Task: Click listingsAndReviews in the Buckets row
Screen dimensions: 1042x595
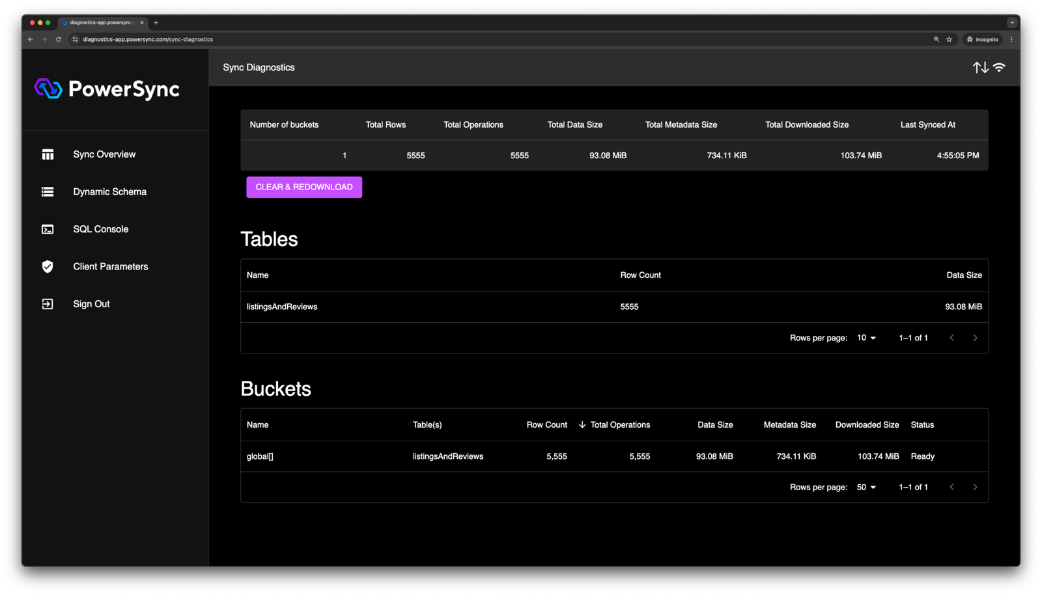Action: [x=448, y=456]
